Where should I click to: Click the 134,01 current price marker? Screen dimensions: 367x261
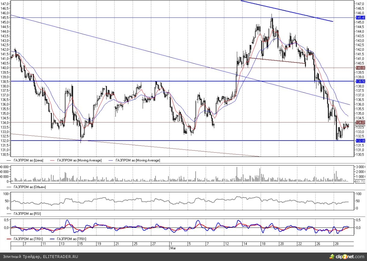[360, 123]
